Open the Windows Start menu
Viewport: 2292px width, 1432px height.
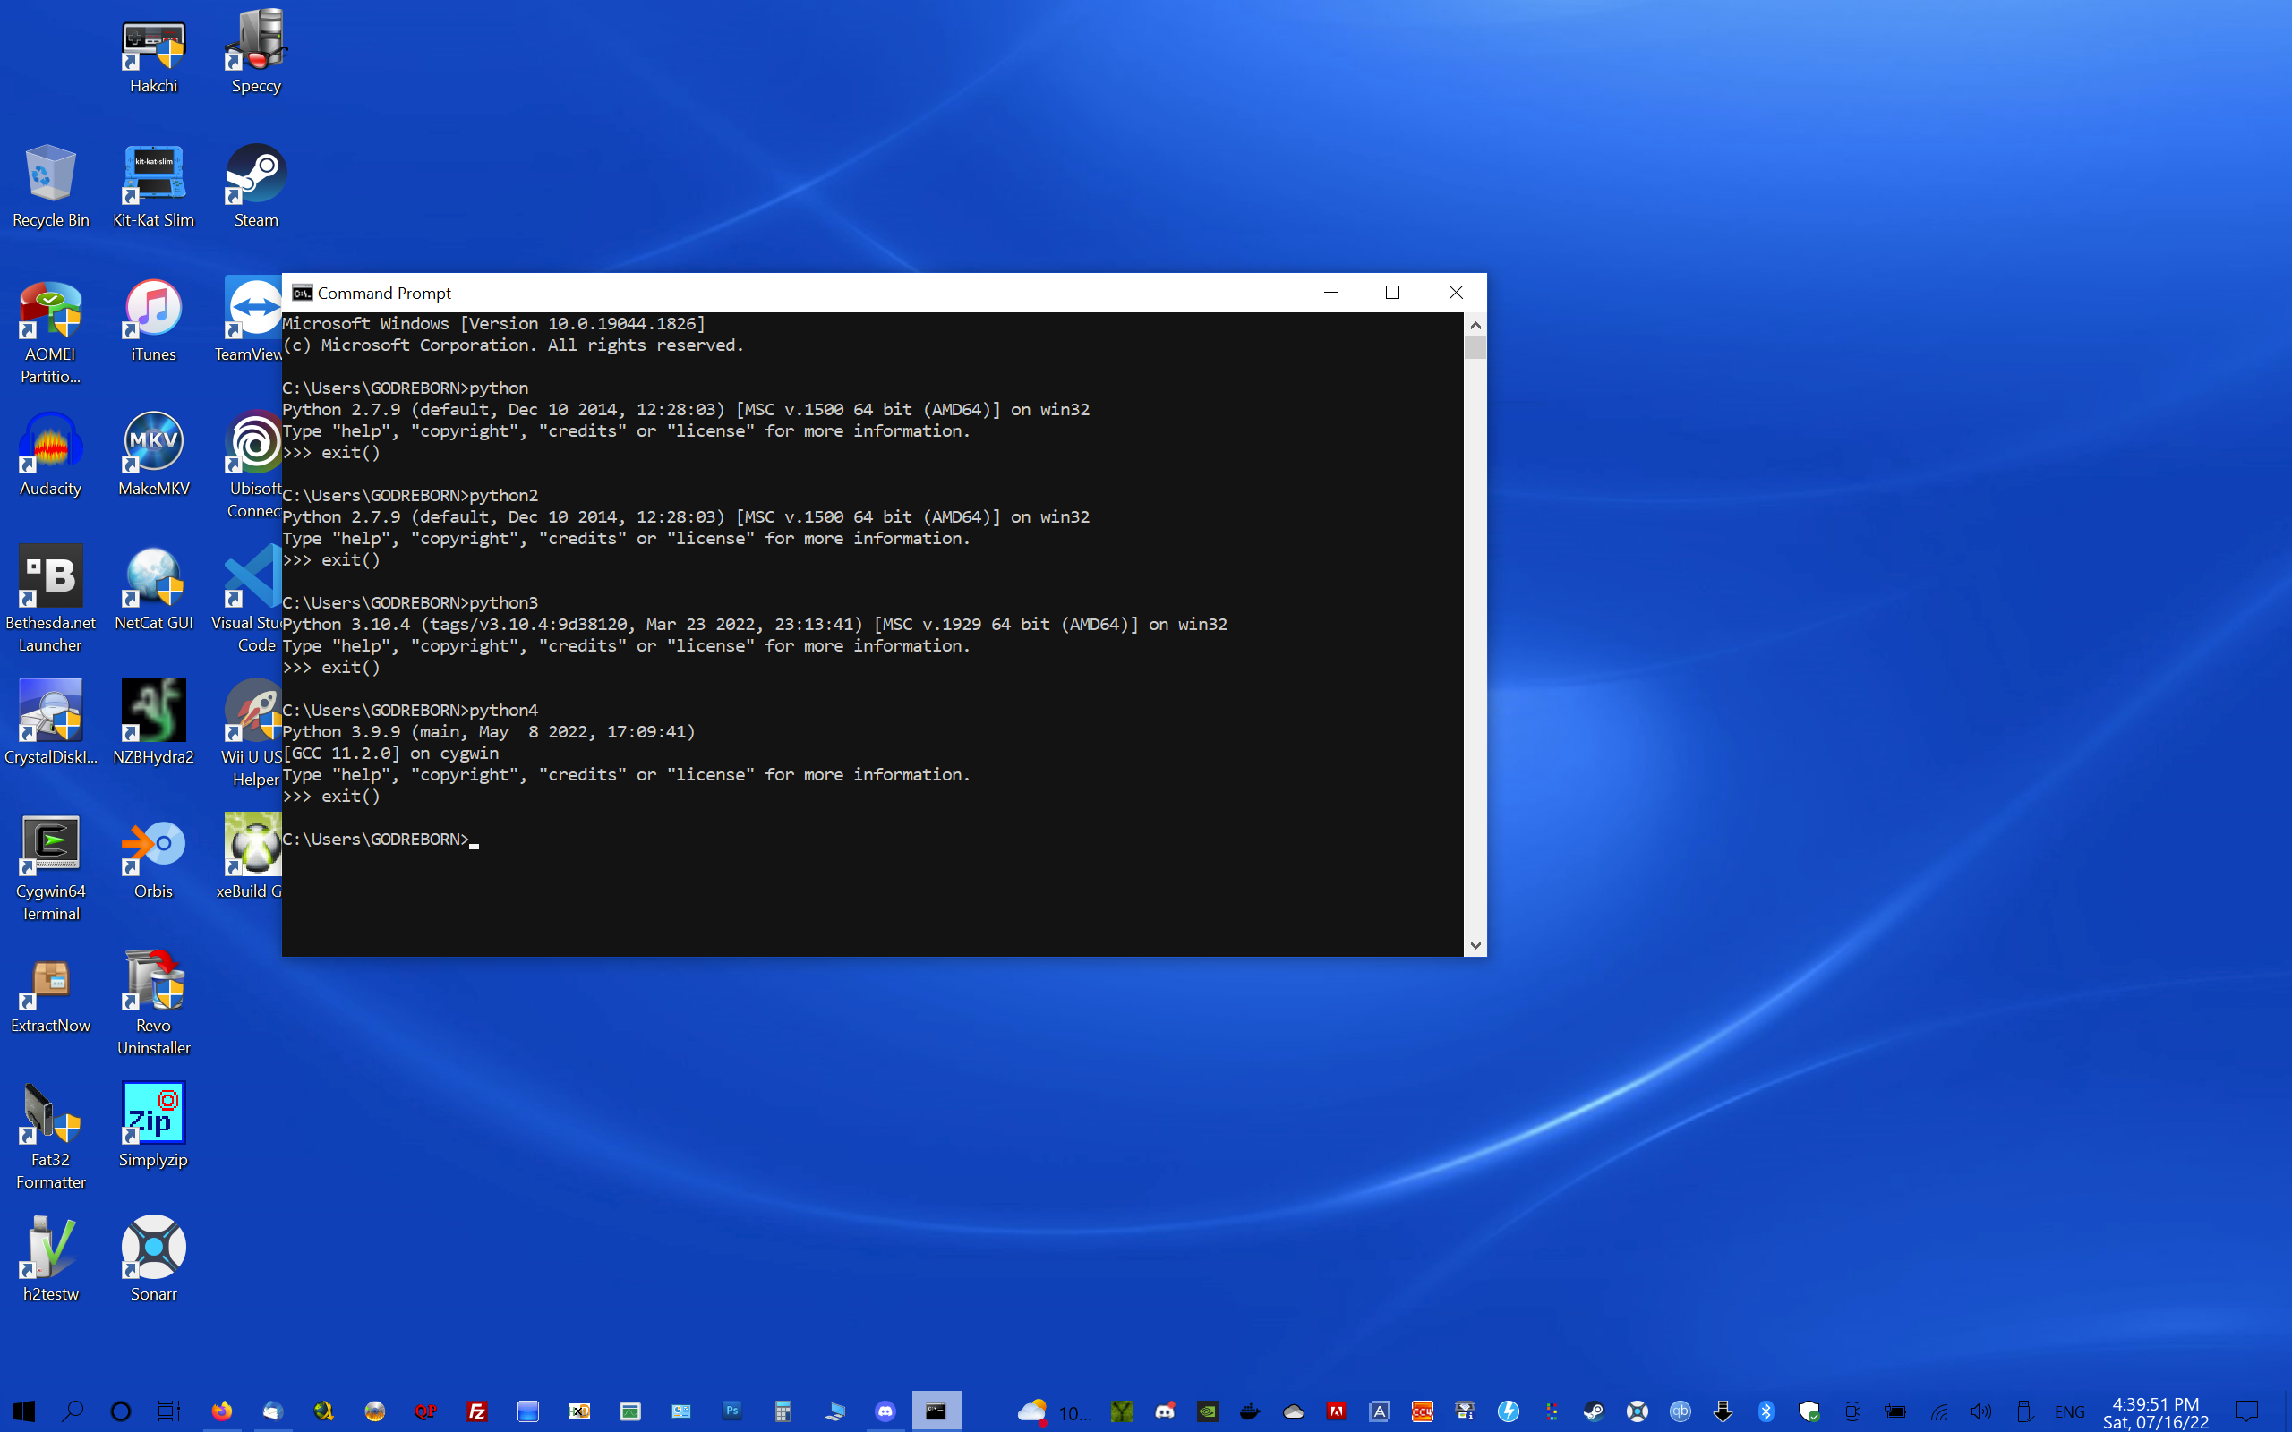click(x=23, y=1411)
